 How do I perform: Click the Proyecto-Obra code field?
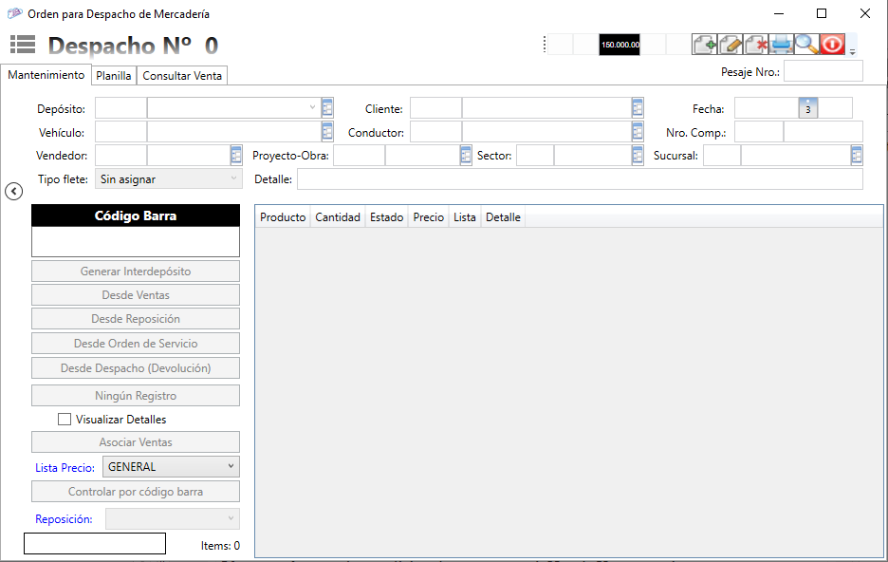click(359, 156)
